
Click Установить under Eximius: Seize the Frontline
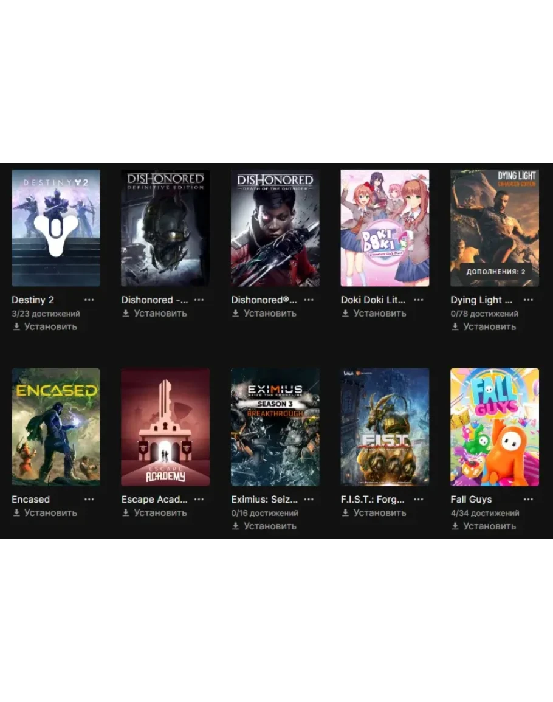pyautogui.click(x=264, y=526)
